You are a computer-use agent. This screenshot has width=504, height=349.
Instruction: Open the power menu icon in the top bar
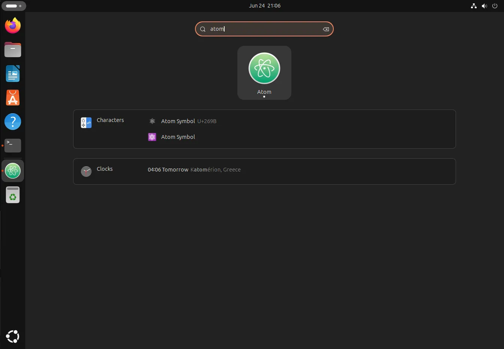tap(495, 6)
